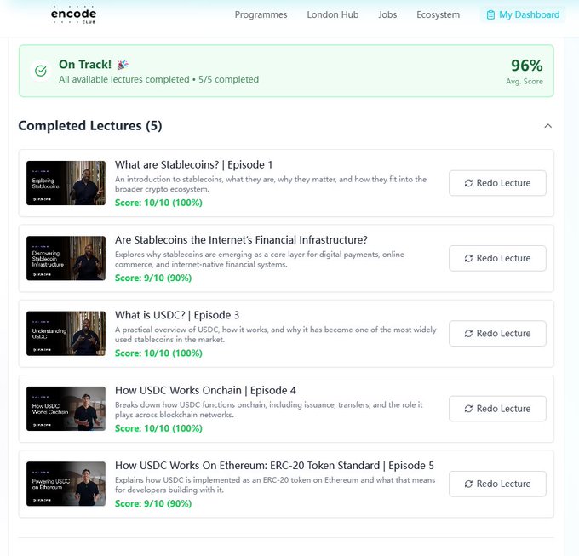This screenshot has height=556, width=579.
Task: Click refresh icon on Episode 1 Redo button
Action: 468,183
